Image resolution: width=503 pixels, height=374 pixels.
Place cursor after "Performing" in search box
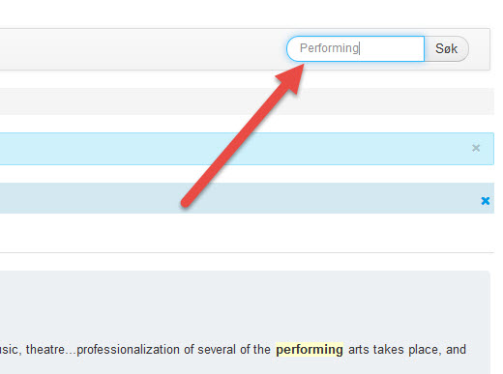click(360, 48)
